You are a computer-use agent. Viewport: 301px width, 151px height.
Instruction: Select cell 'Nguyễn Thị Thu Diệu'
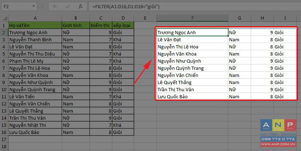pos(35,54)
